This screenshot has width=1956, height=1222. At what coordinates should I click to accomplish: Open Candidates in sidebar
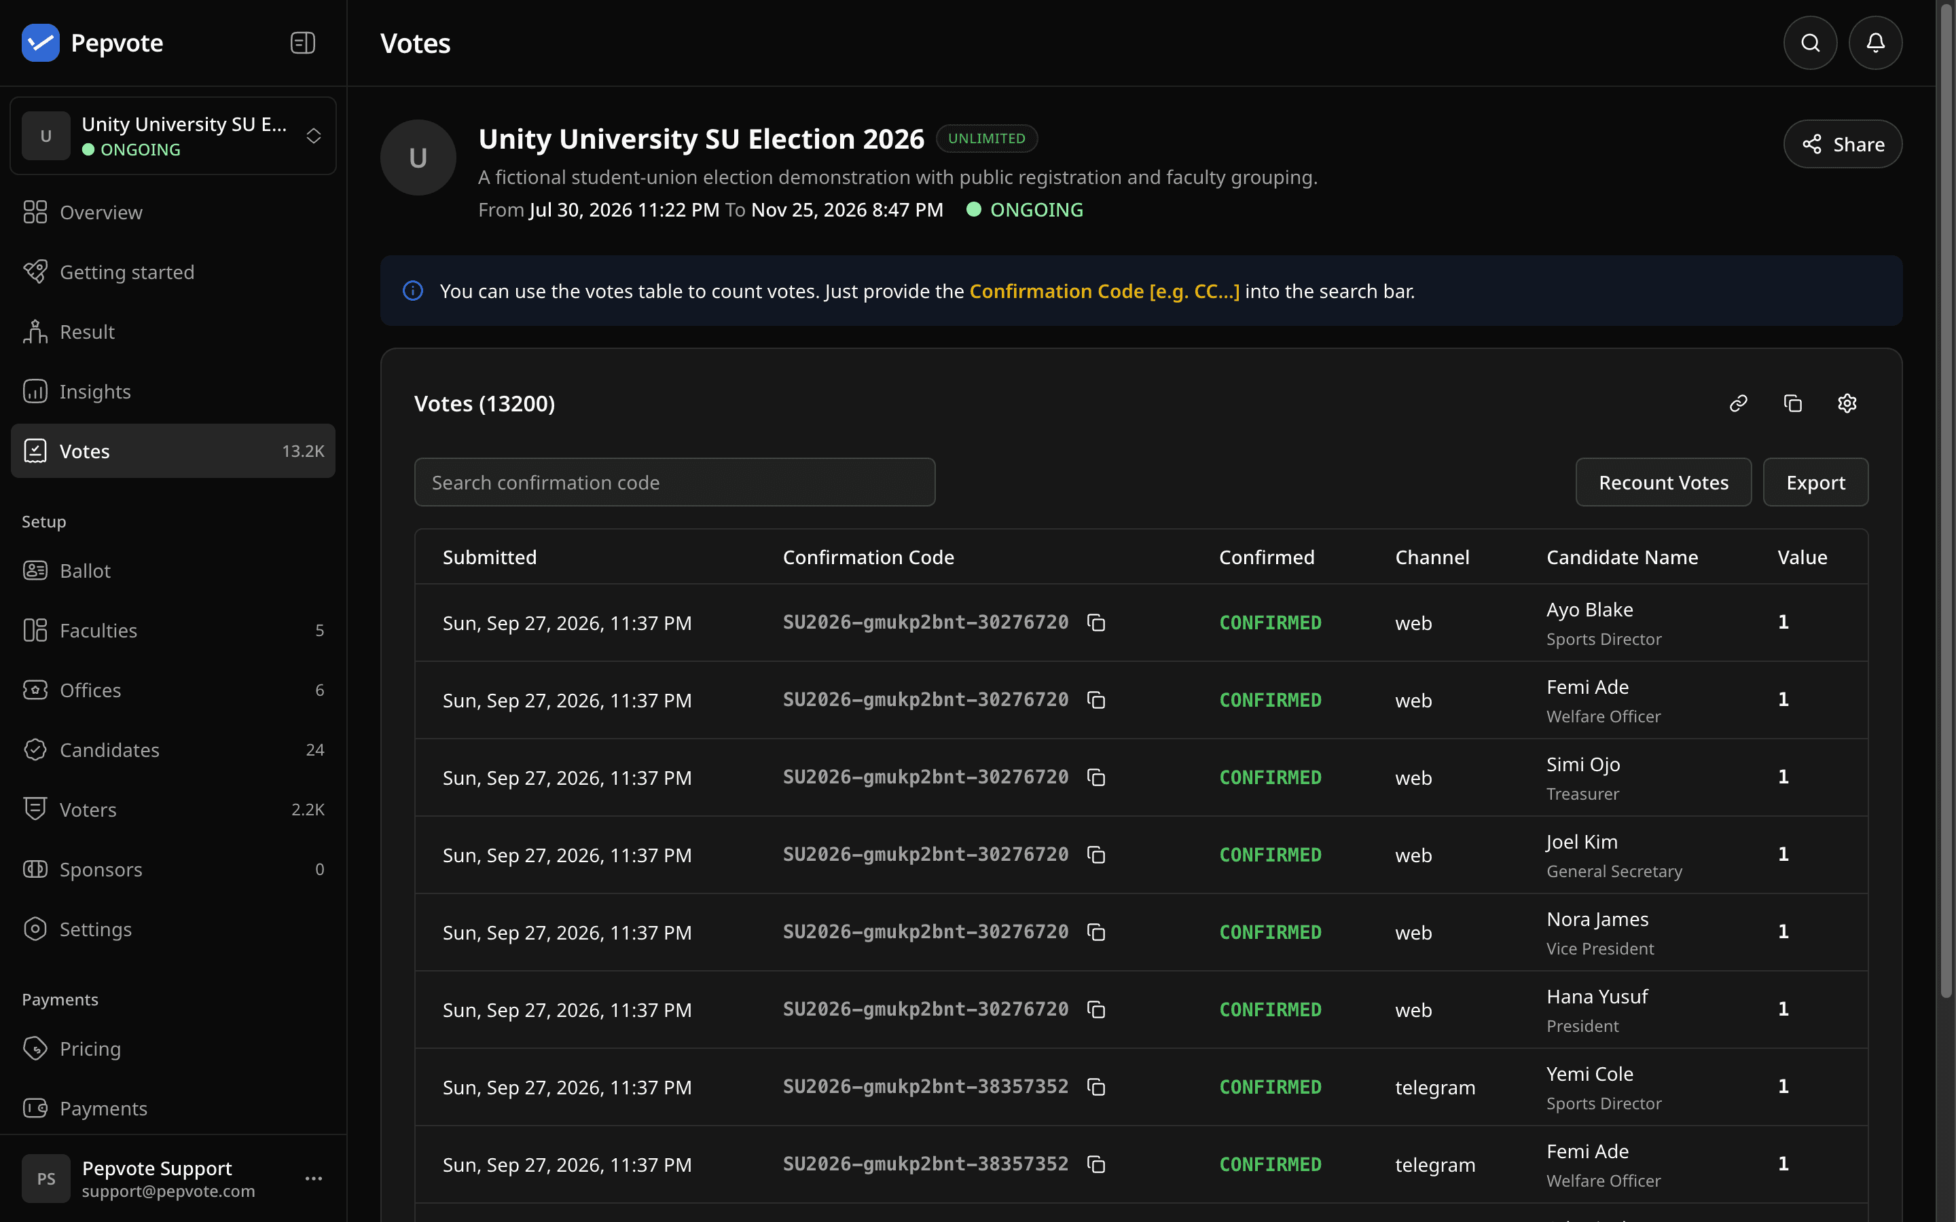173,750
